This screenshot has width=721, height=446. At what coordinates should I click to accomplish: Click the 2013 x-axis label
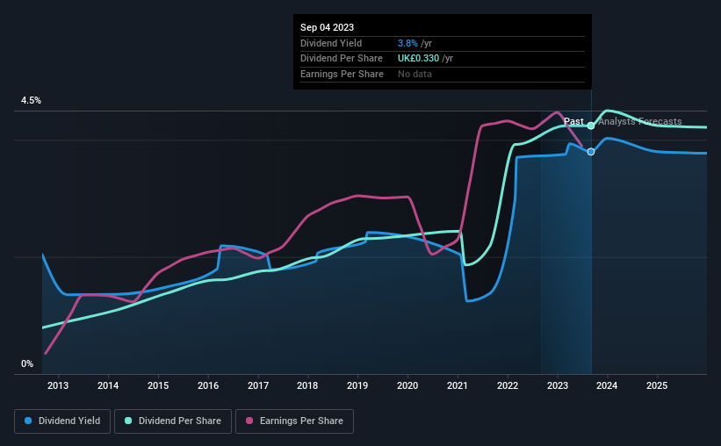[x=58, y=385]
